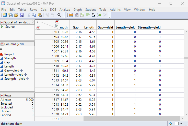Click the New Data Table toolbar icon

(5, 15)
